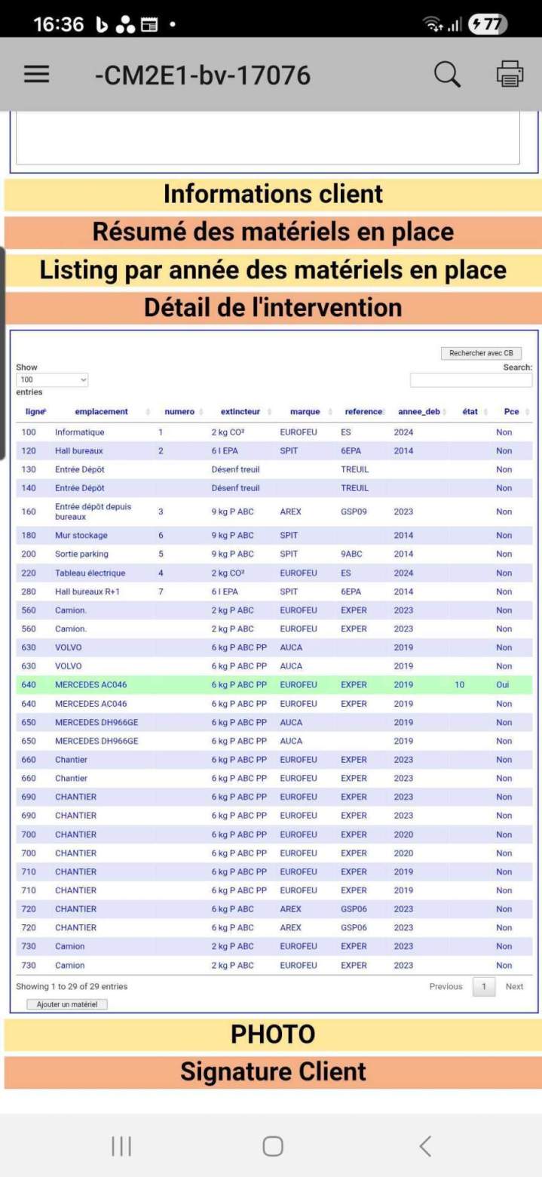Expand Résumé des matériels en place section
542x1177 pixels.
point(273,232)
